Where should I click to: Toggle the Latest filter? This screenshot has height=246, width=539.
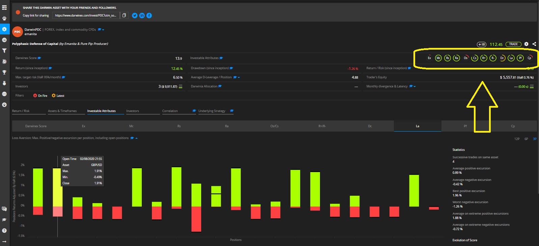58,96
